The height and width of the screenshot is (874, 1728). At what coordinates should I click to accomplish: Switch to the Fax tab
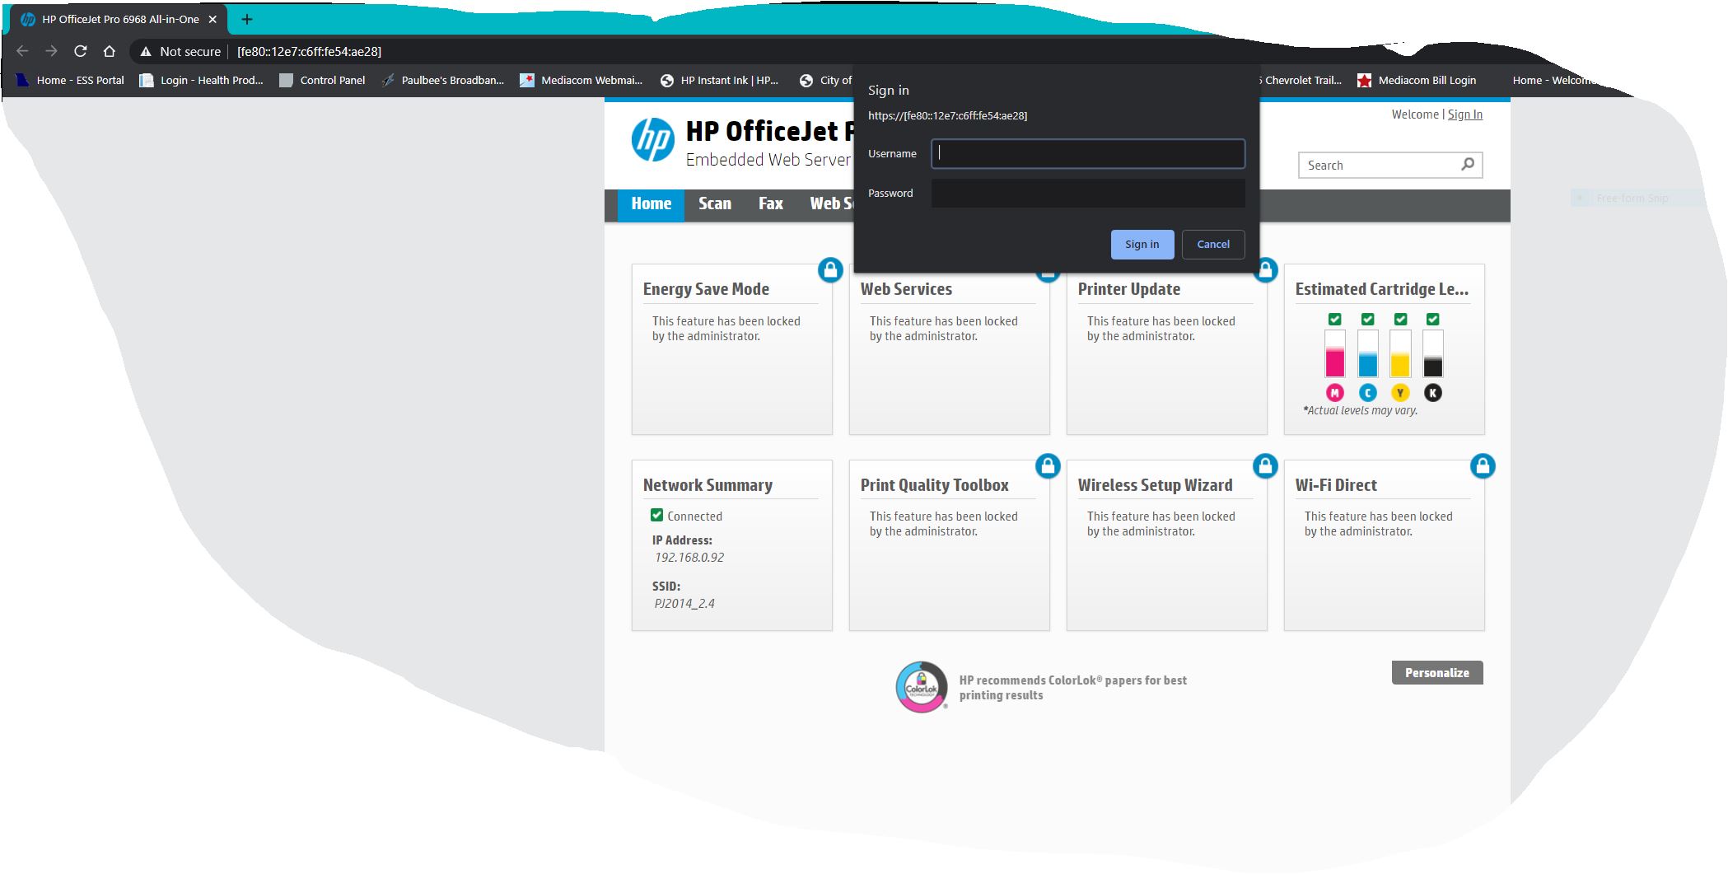771,204
